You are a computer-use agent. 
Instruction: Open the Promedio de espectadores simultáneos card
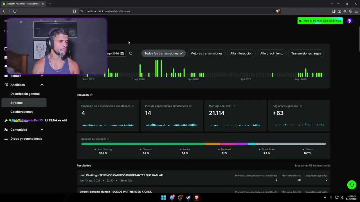coord(108,115)
